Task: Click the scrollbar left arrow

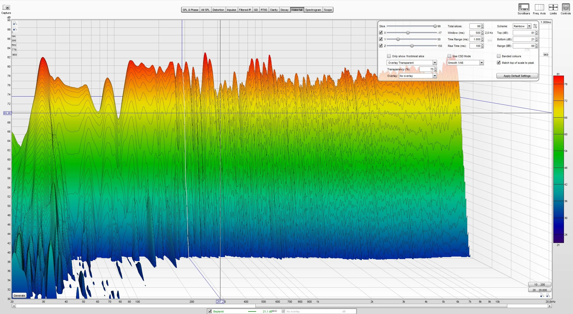Action: 14,306
